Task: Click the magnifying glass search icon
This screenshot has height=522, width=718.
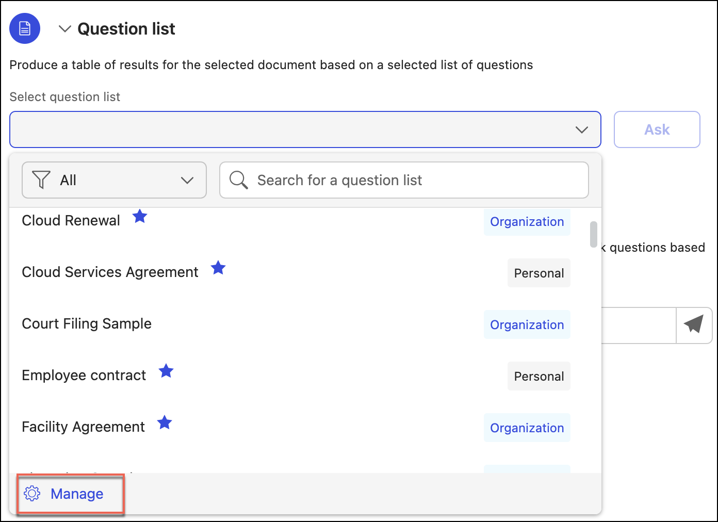Action: tap(238, 180)
